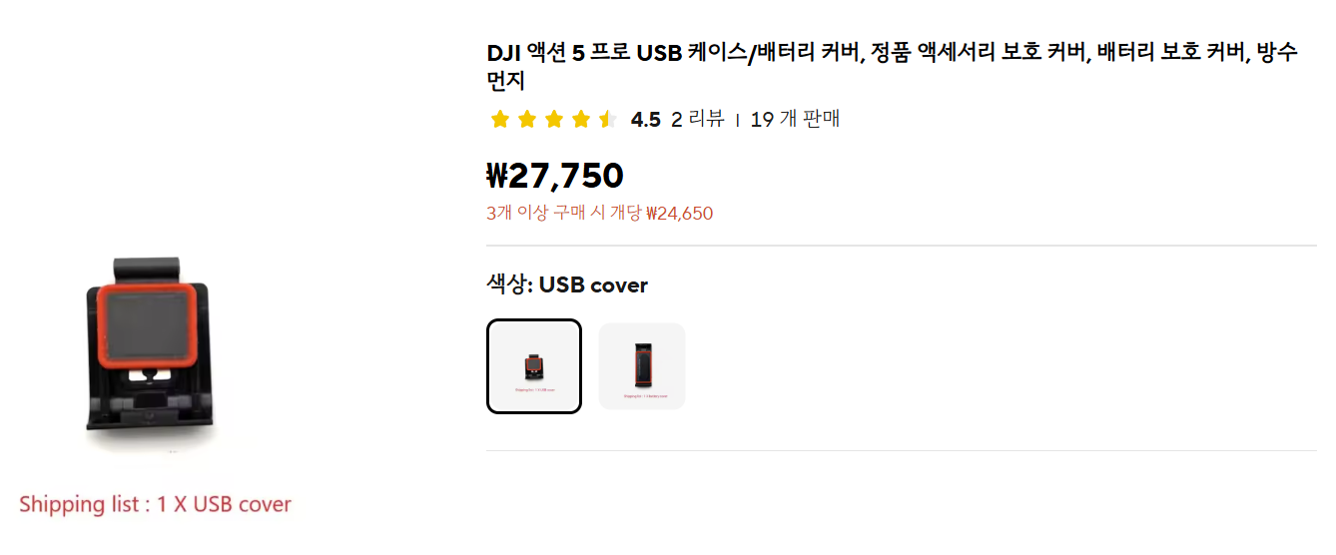The width and height of the screenshot is (1336, 555).
Task: Click the 색상: USB cover label
Action: 567,285
